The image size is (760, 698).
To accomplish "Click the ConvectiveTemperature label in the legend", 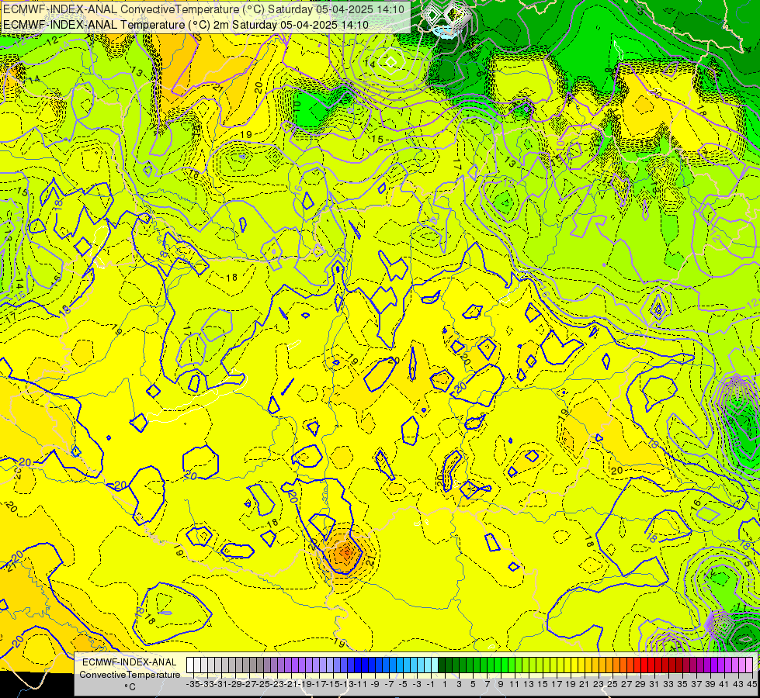I will pos(130,675).
